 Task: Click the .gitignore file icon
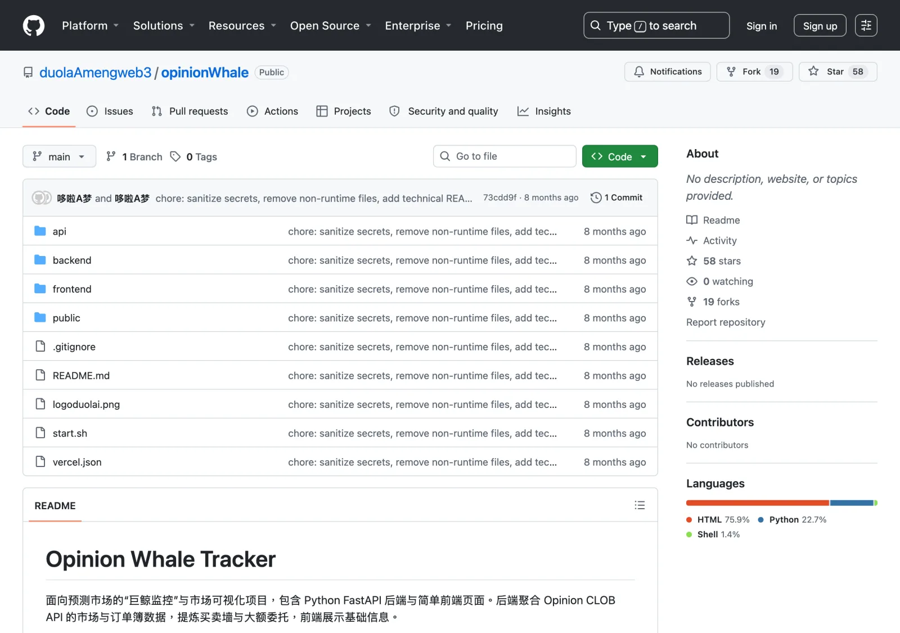click(40, 346)
